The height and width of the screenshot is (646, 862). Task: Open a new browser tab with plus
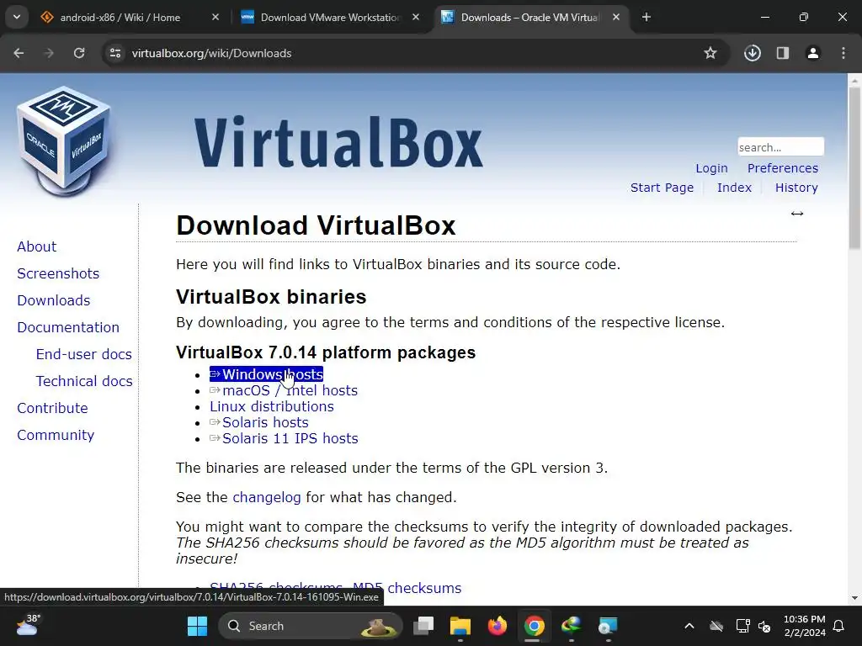click(646, 18)
